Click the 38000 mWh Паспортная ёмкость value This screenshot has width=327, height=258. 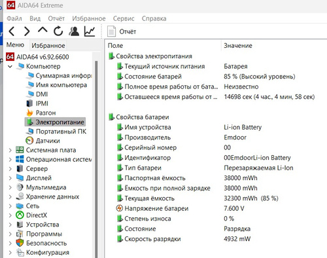click(x=241, y=178)
